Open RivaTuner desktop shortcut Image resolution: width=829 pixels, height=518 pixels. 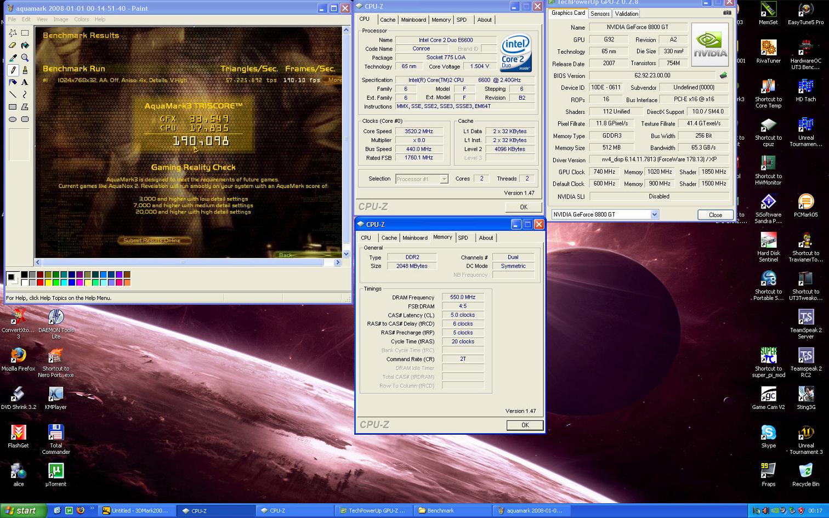(x=768, y=52)
